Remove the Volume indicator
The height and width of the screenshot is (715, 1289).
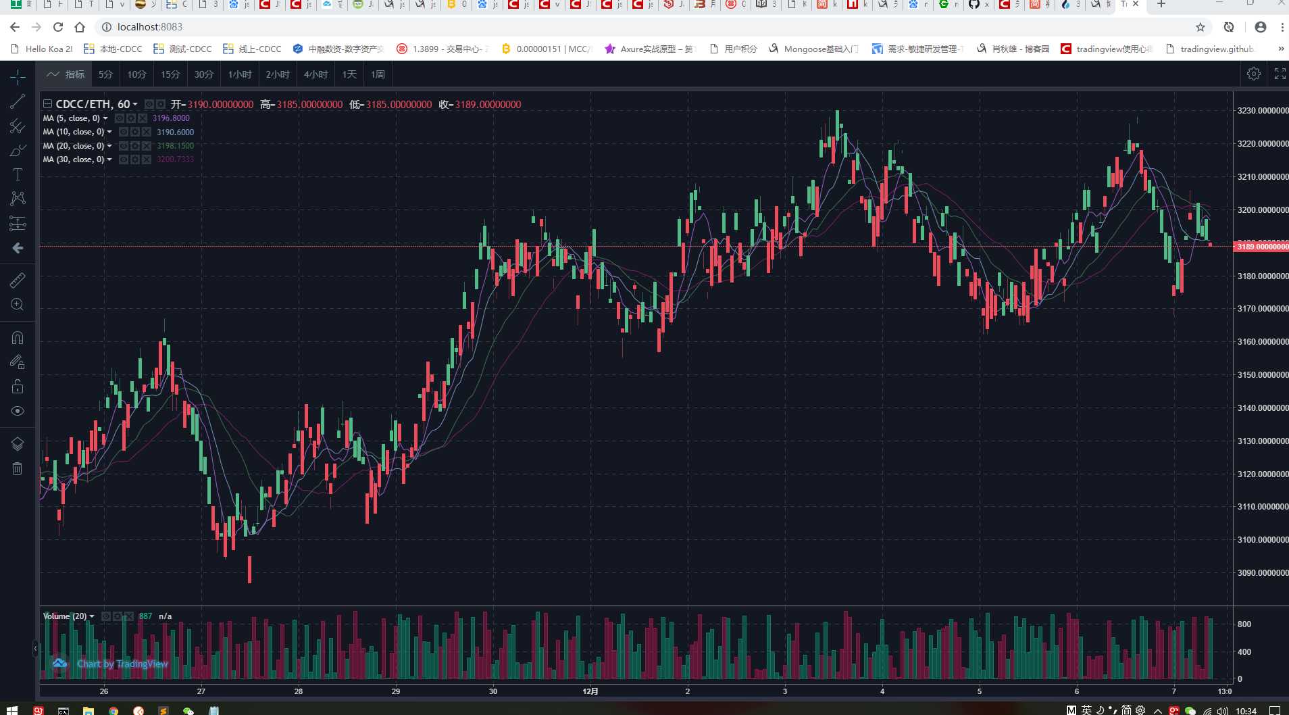(129, 616)
